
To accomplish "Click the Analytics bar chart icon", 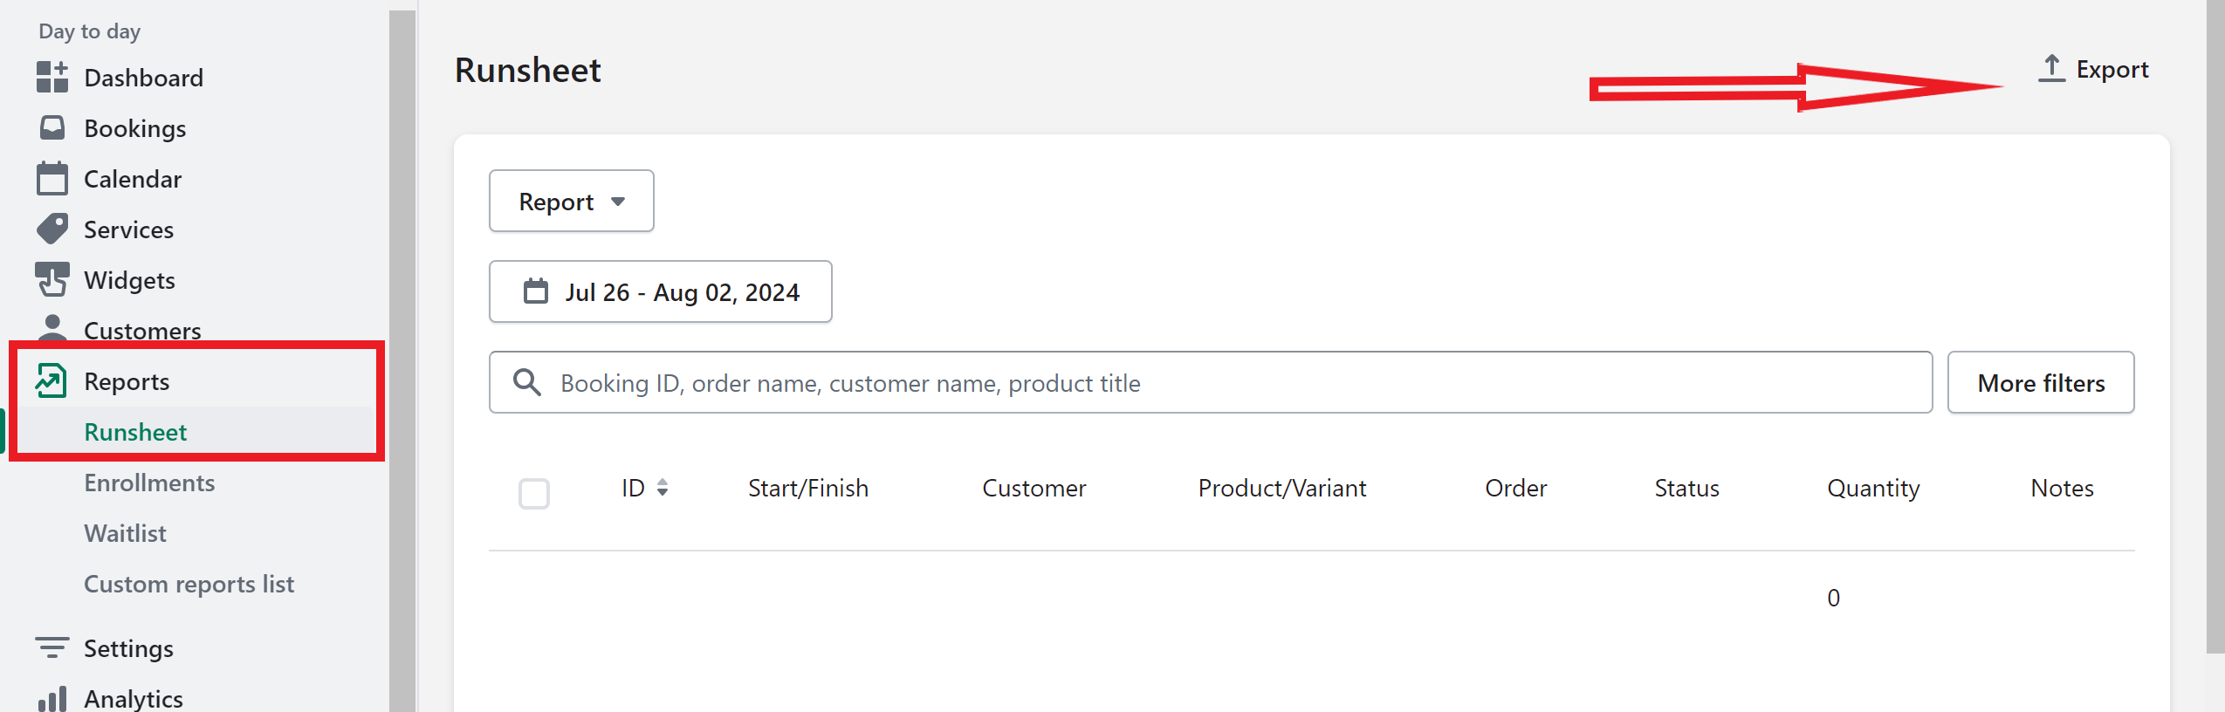I will click(52, 699).
